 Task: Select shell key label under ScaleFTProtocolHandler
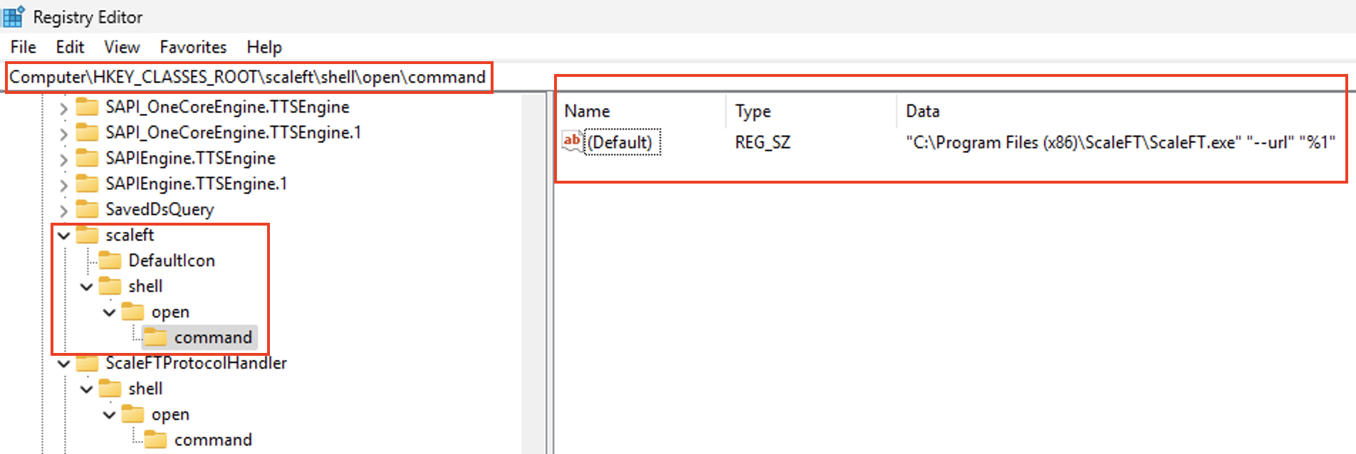click(x=145, y=389)
